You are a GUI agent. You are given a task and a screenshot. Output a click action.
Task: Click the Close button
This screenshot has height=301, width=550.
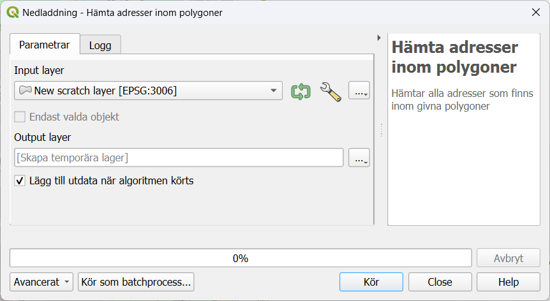tap(440, 282)
